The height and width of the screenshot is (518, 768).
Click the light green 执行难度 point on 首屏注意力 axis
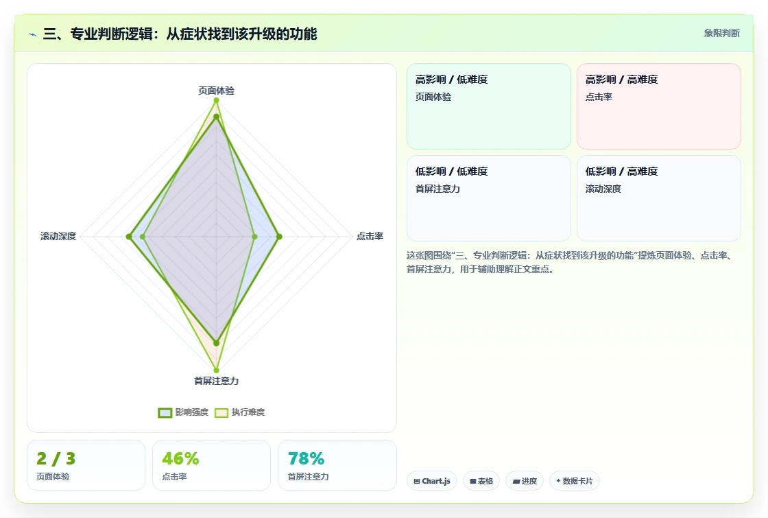tap(216, 370)
